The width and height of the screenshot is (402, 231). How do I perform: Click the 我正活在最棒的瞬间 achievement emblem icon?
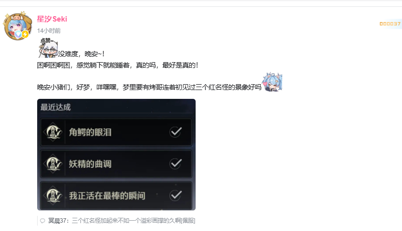53,196
